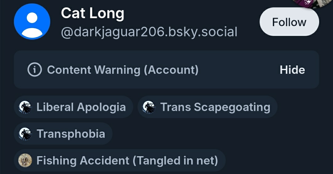Screen dimensions: 333x174
Task: Select the Transphobia label text
Action: pyautogui.click(x=71, y=134)
